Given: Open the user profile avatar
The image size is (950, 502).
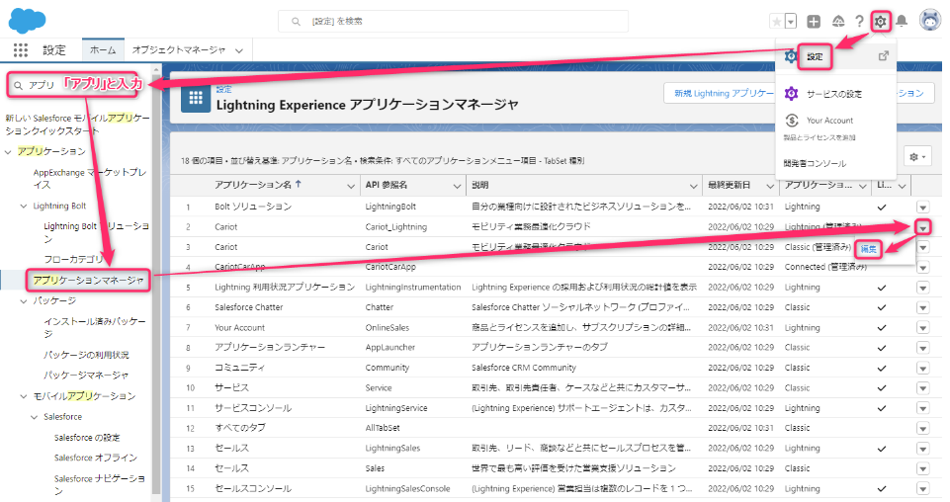Looking at the screenshot, I should [x=930, y=20].
